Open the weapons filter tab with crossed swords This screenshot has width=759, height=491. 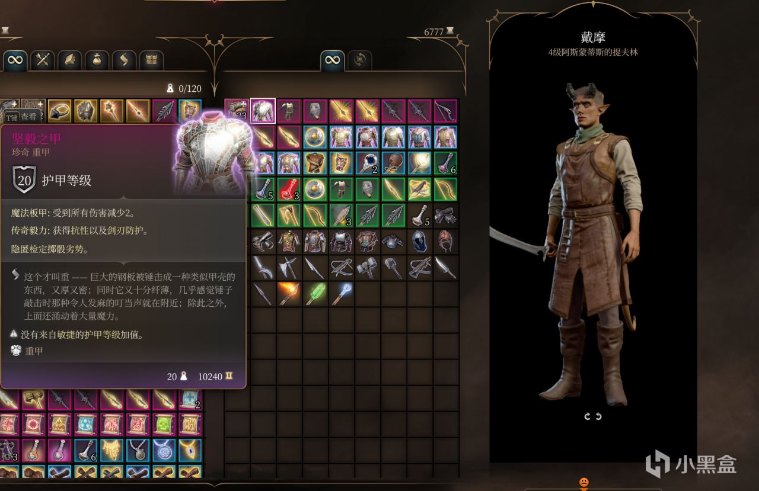pos(43,59)
